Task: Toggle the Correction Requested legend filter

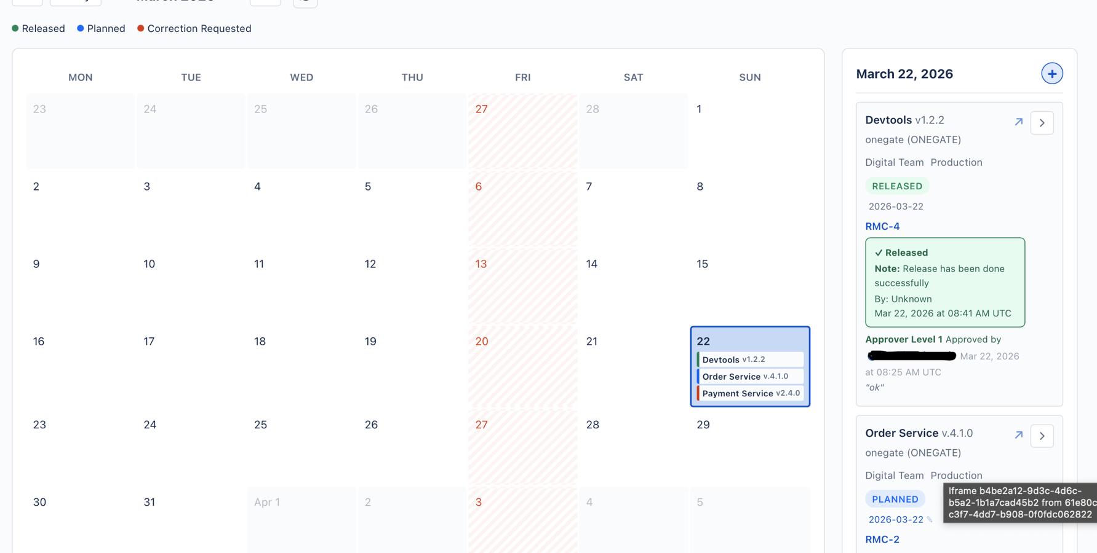Action: point(199,28)
